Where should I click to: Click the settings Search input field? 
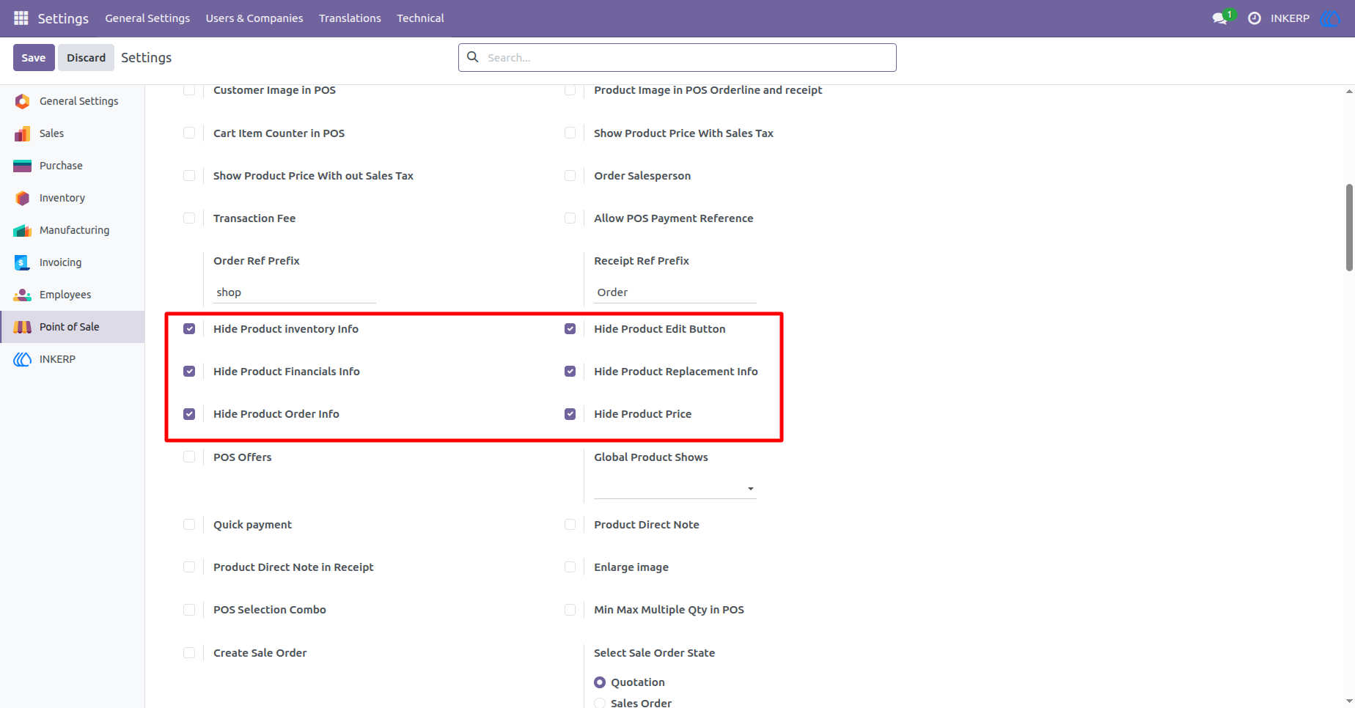pos(677,57)
